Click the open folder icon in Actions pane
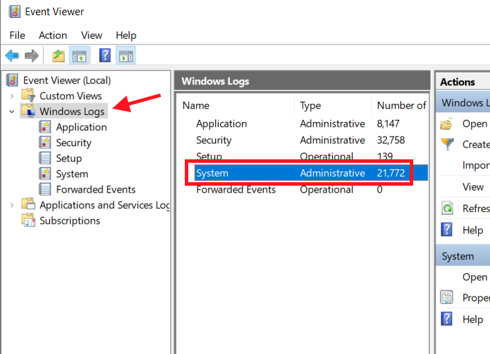The image size is (490, 354). pyautogui.click(x=446, y=124)
